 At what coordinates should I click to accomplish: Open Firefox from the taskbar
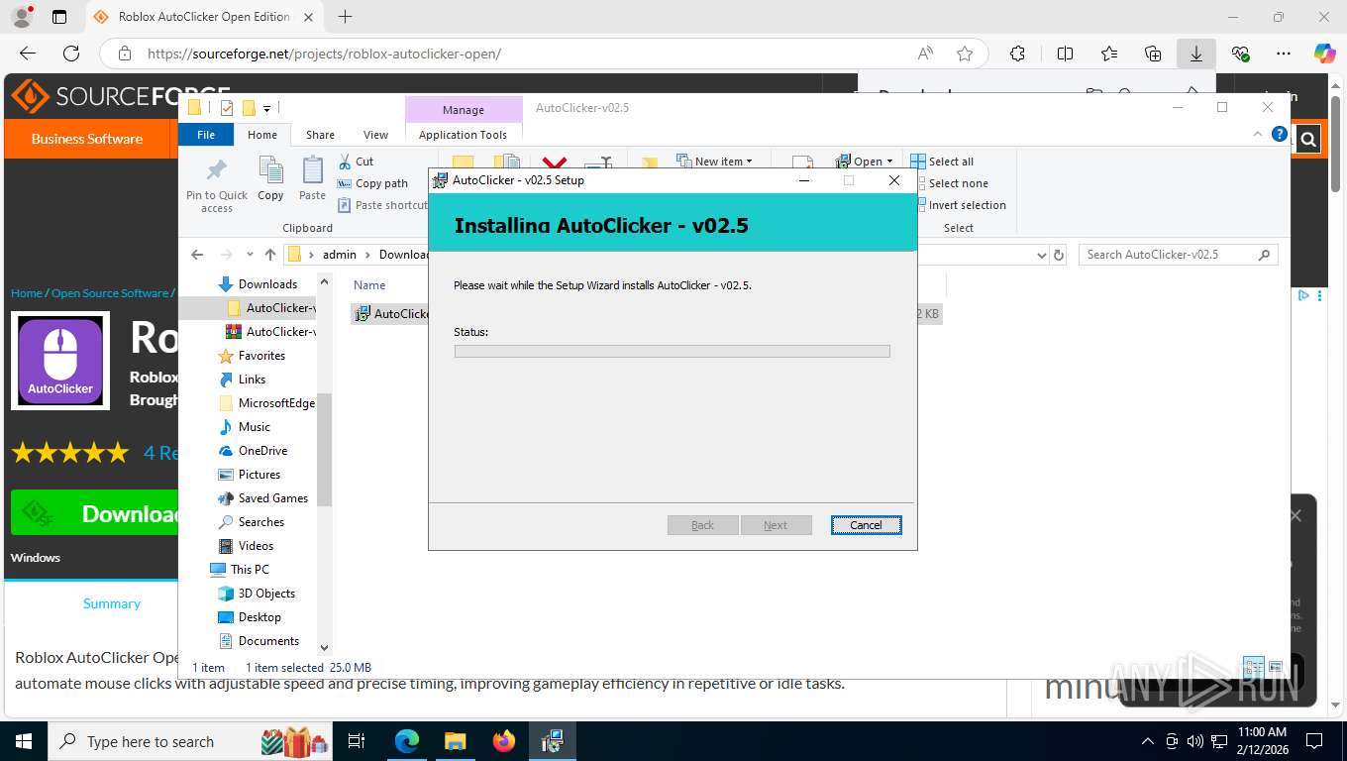click(x=504, y=741)
